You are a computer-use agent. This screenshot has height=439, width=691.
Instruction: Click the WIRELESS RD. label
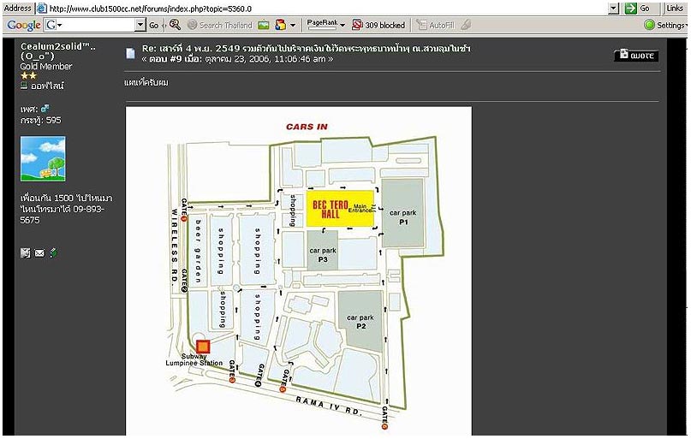pos(175,246)
